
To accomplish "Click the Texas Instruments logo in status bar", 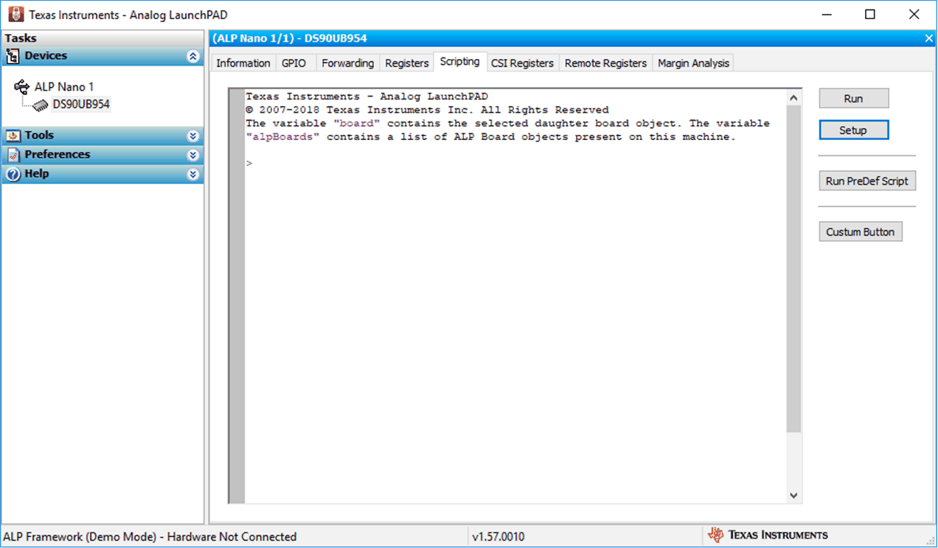I will pos(768,535).
